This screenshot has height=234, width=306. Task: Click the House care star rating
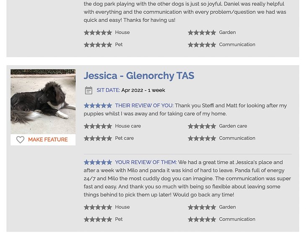tap(98, 126)
